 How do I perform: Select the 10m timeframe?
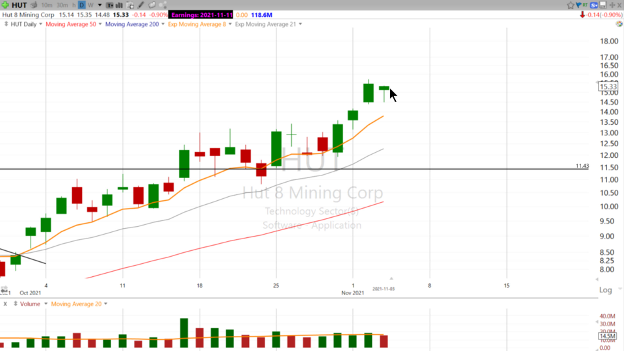(x=47, y=5)
